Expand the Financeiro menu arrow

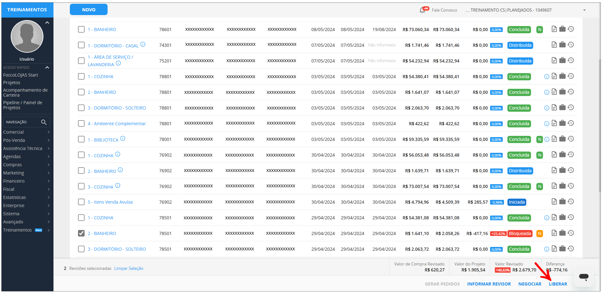(x=48, y=181)
